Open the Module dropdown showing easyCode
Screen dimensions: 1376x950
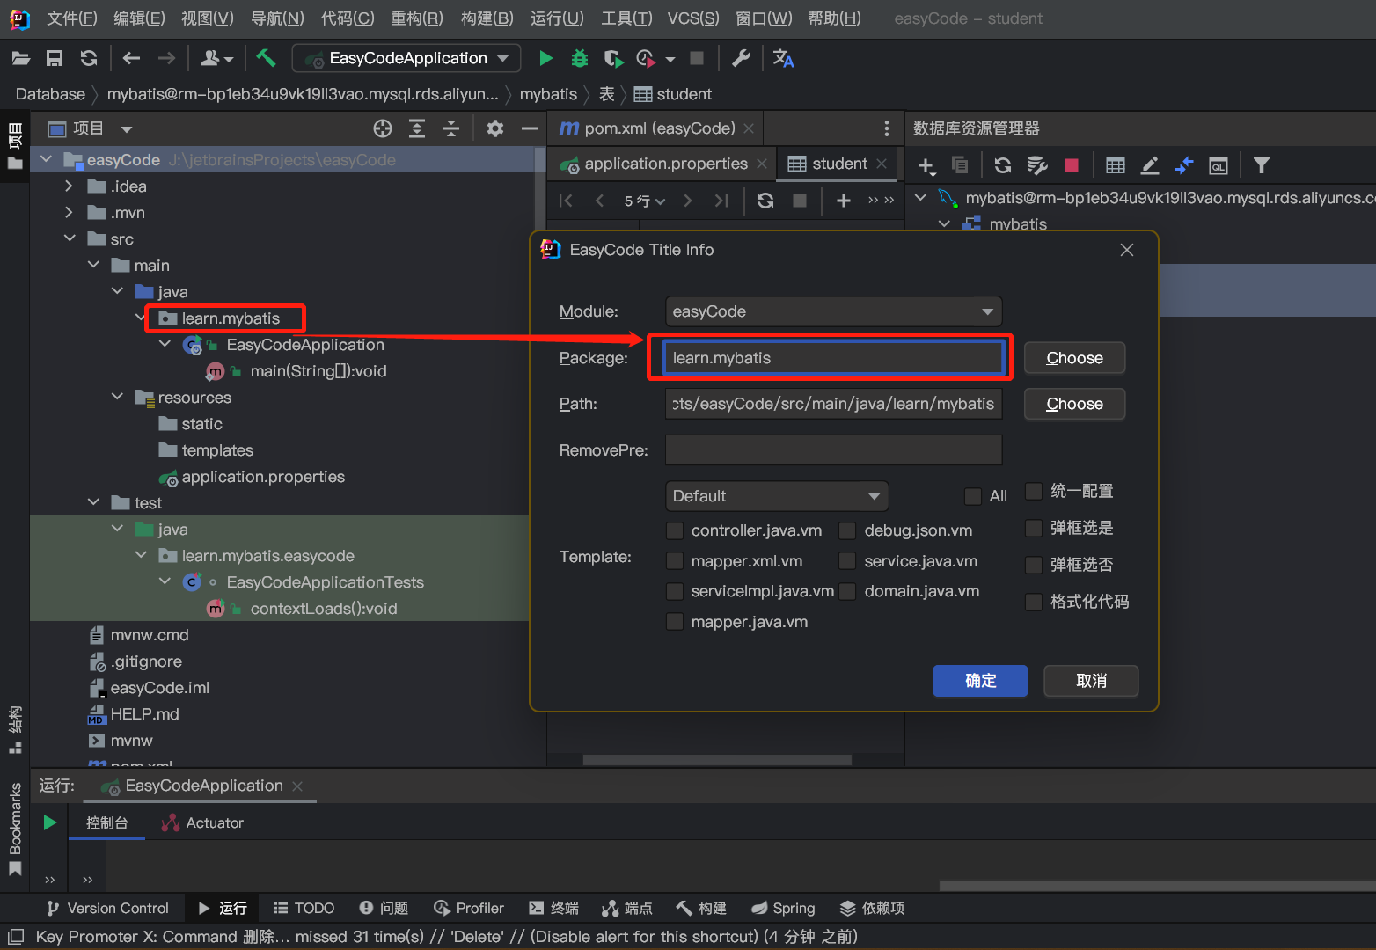(832, 311)
